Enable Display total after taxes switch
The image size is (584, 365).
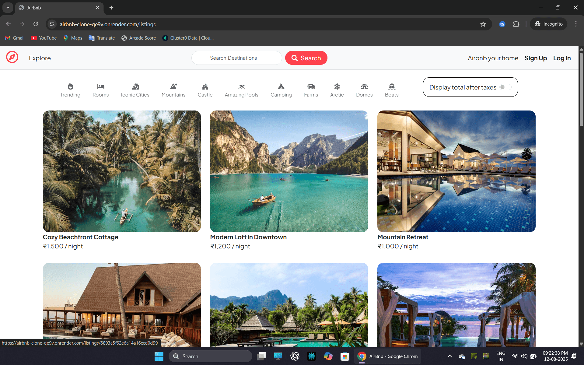pos(505,87)
